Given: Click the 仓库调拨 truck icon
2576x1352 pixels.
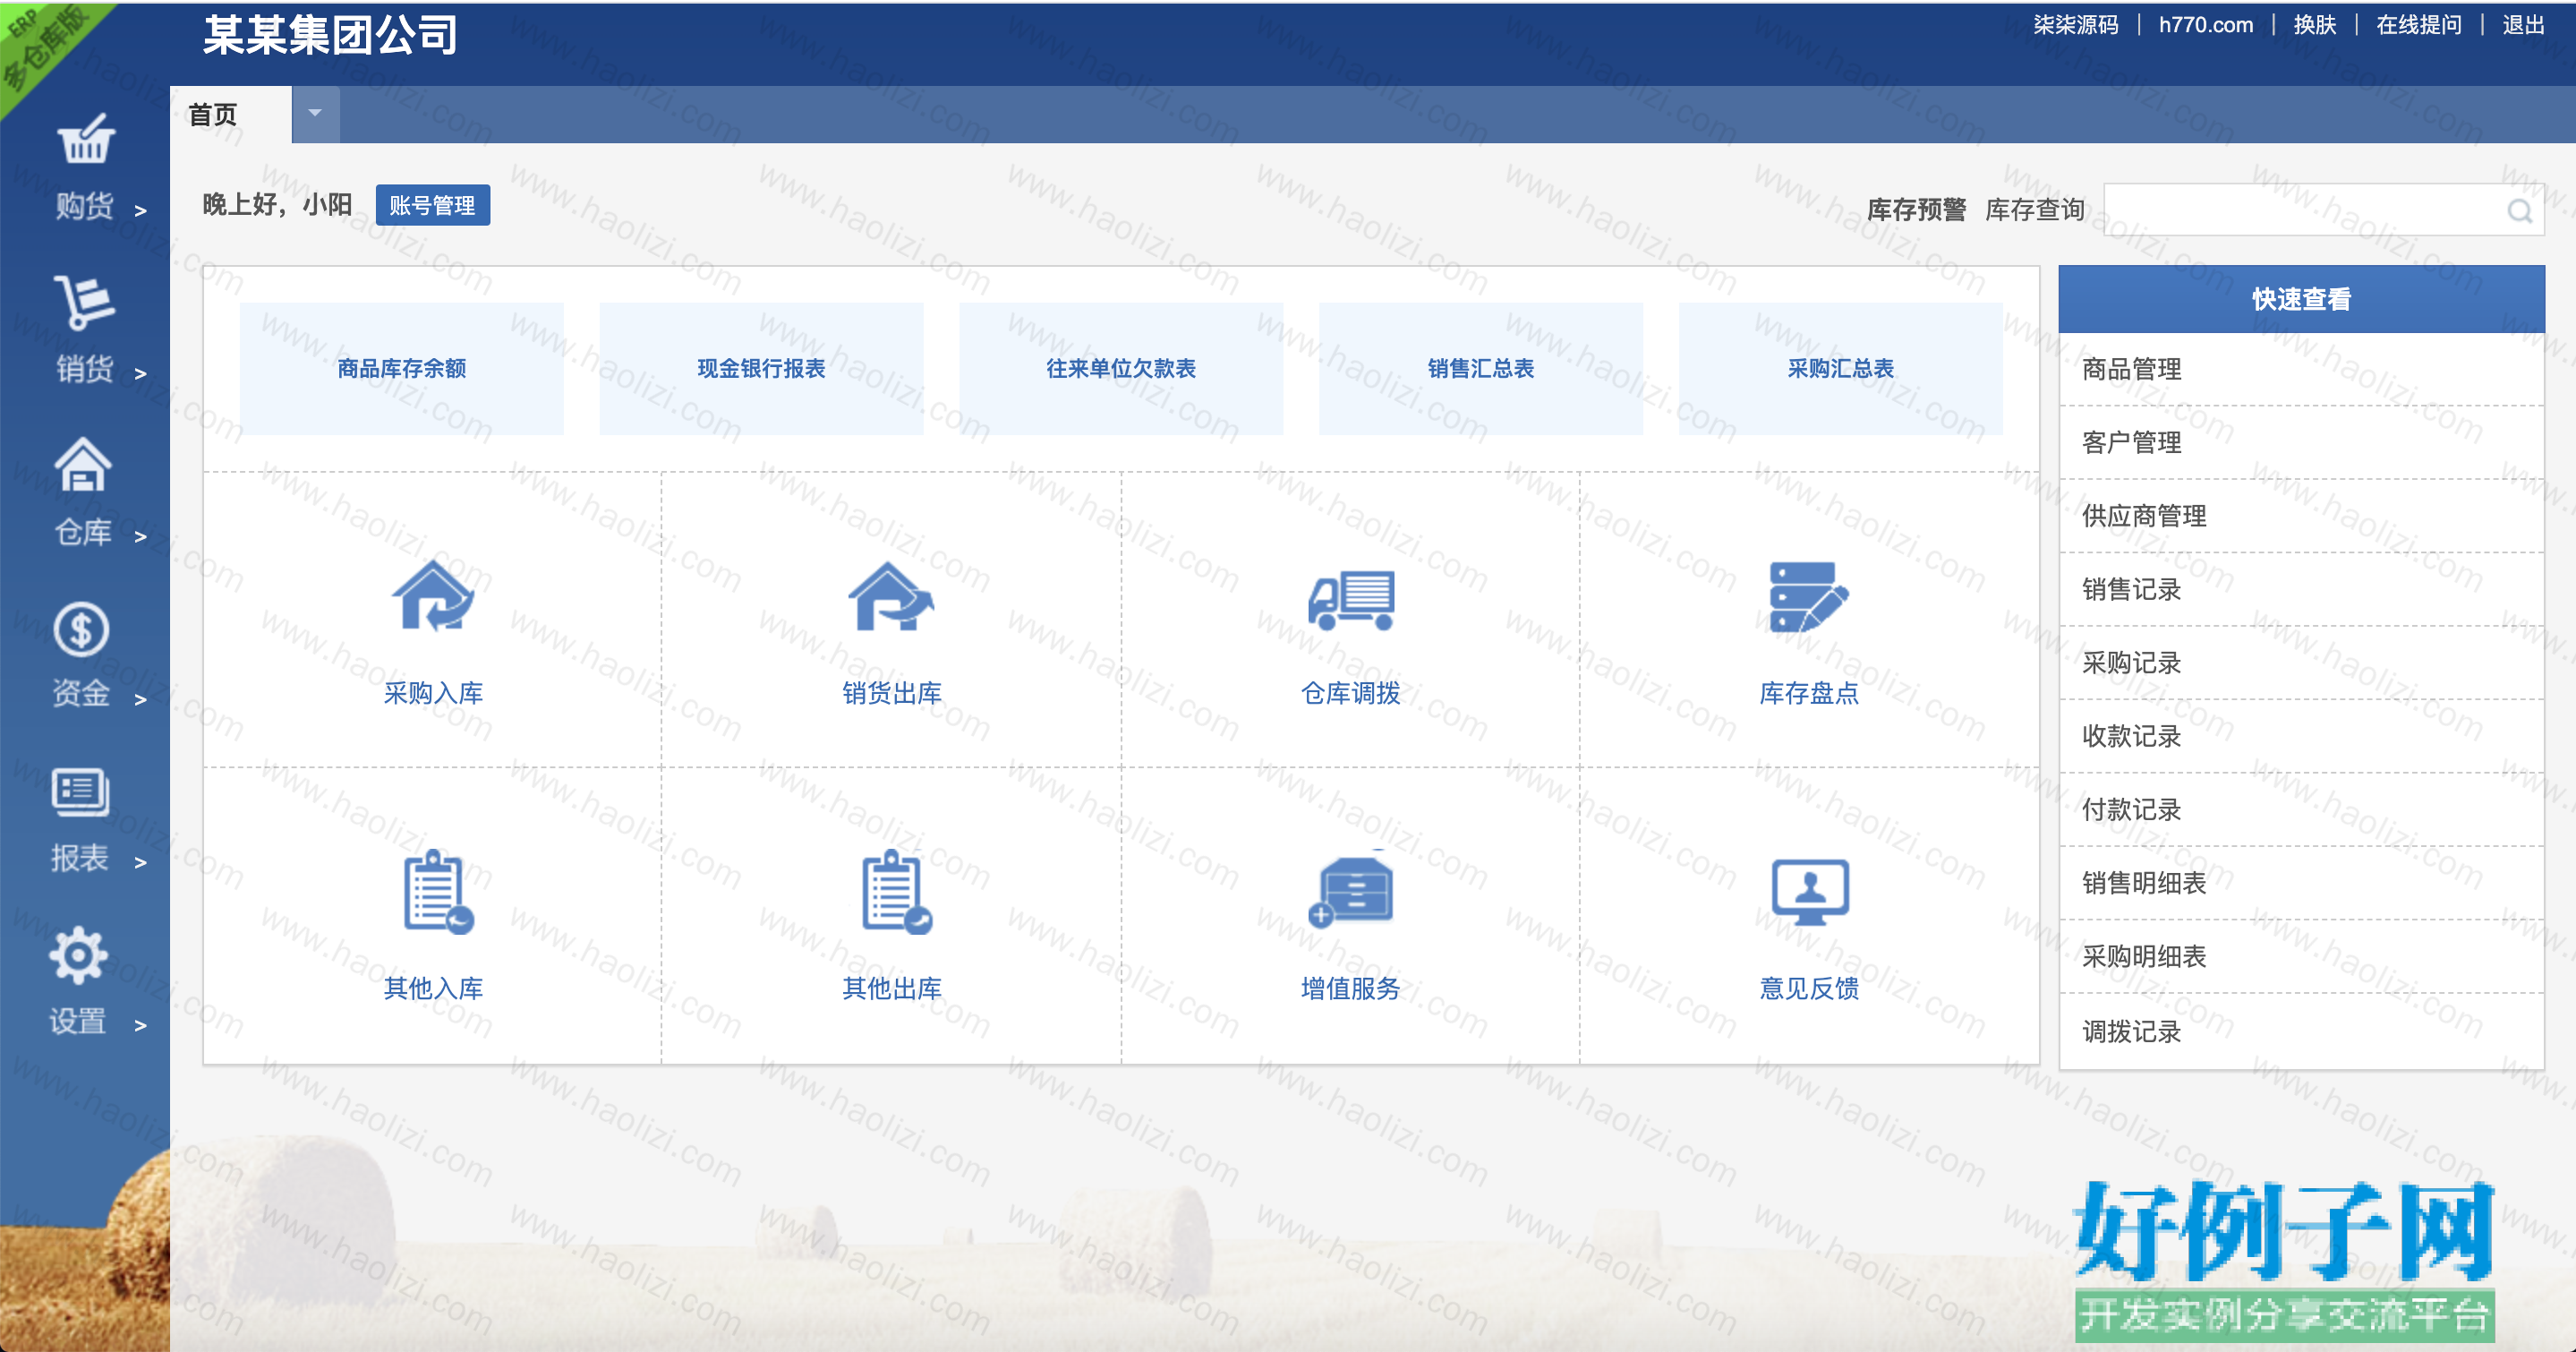Looking at the screenshot, I should (x=1351, y=600).
